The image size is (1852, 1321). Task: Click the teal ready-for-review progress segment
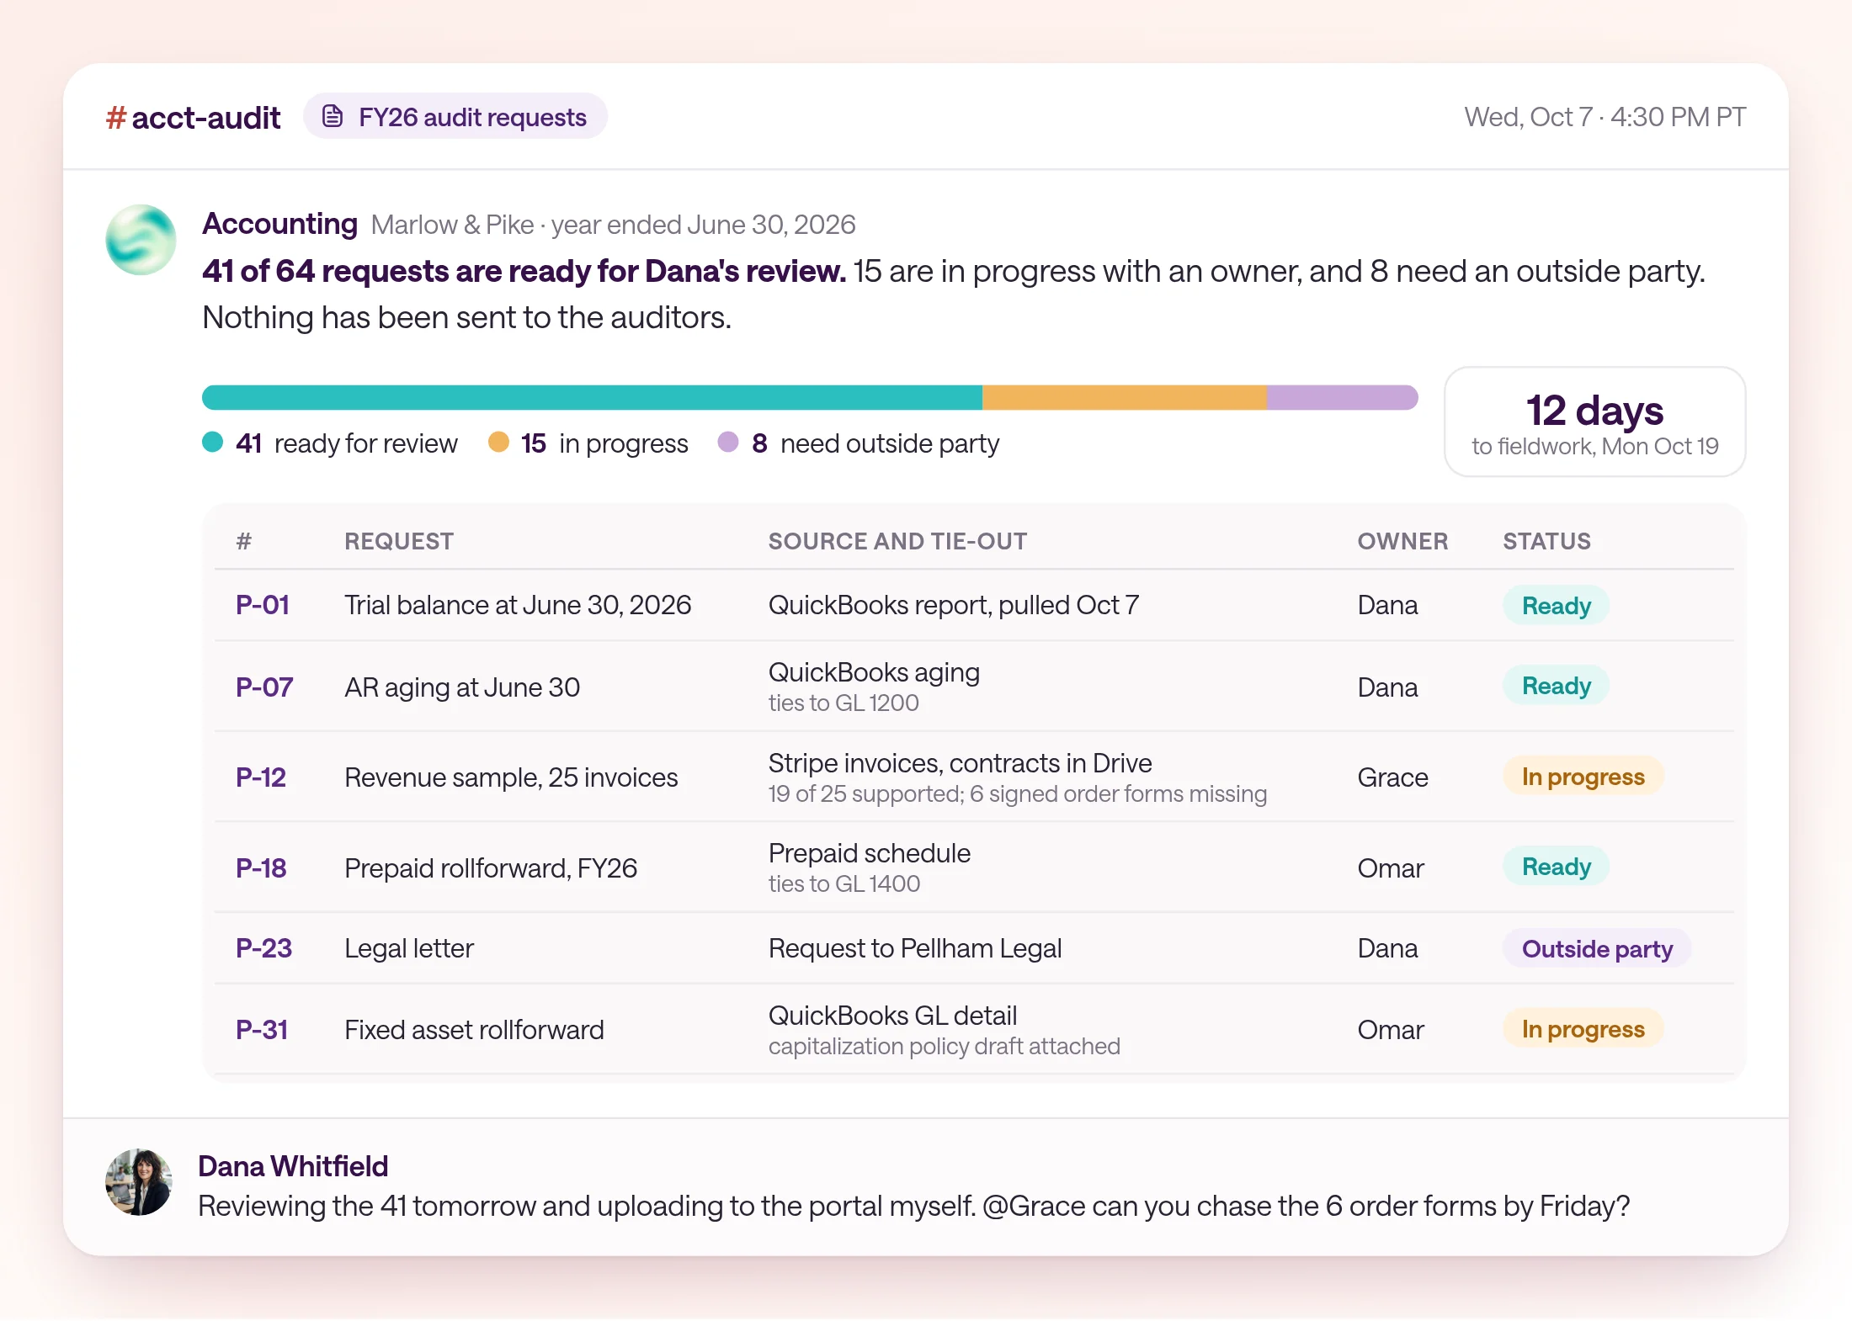(592, 397)
